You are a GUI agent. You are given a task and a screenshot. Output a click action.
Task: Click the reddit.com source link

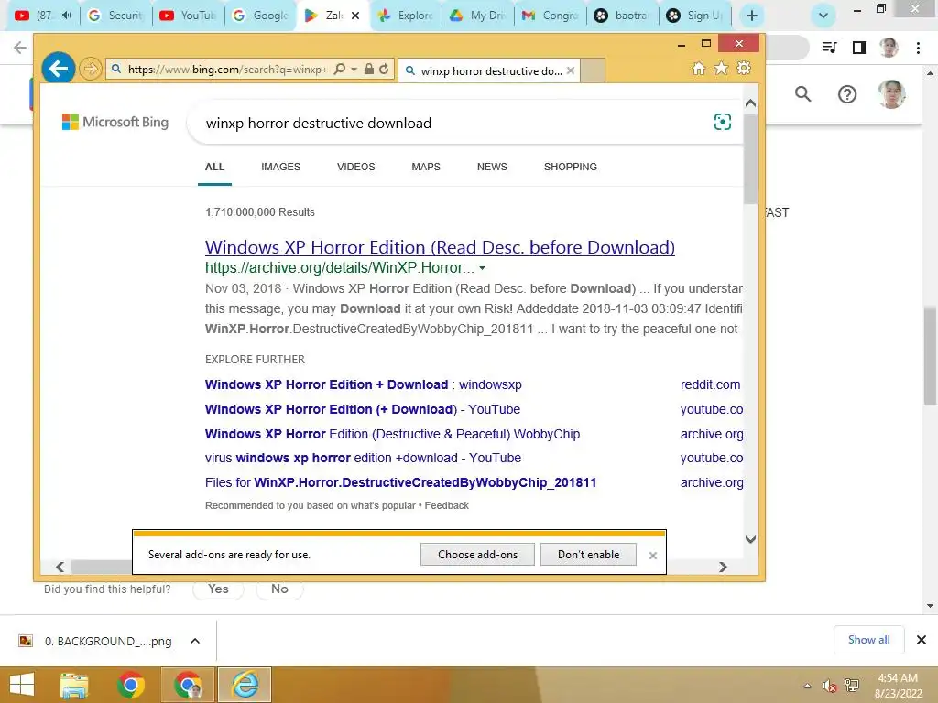[710, 384]
